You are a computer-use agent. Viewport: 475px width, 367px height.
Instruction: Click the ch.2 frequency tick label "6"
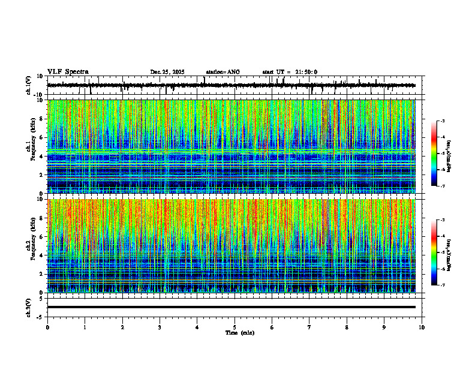pyautogui.click(x=42, y=237)
